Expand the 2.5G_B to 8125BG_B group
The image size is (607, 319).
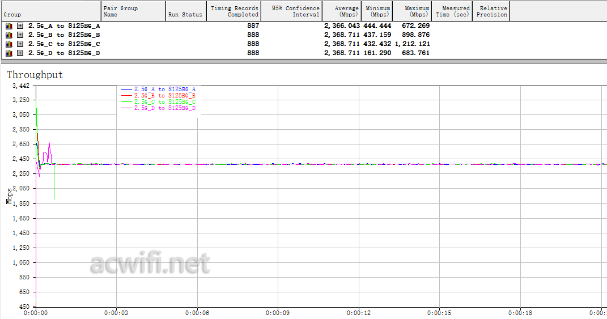point(20,35)
